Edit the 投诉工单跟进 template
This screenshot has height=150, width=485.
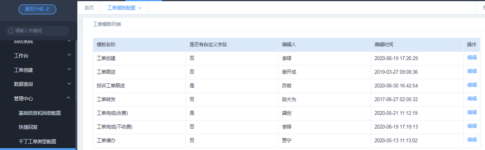click(472, 85)
